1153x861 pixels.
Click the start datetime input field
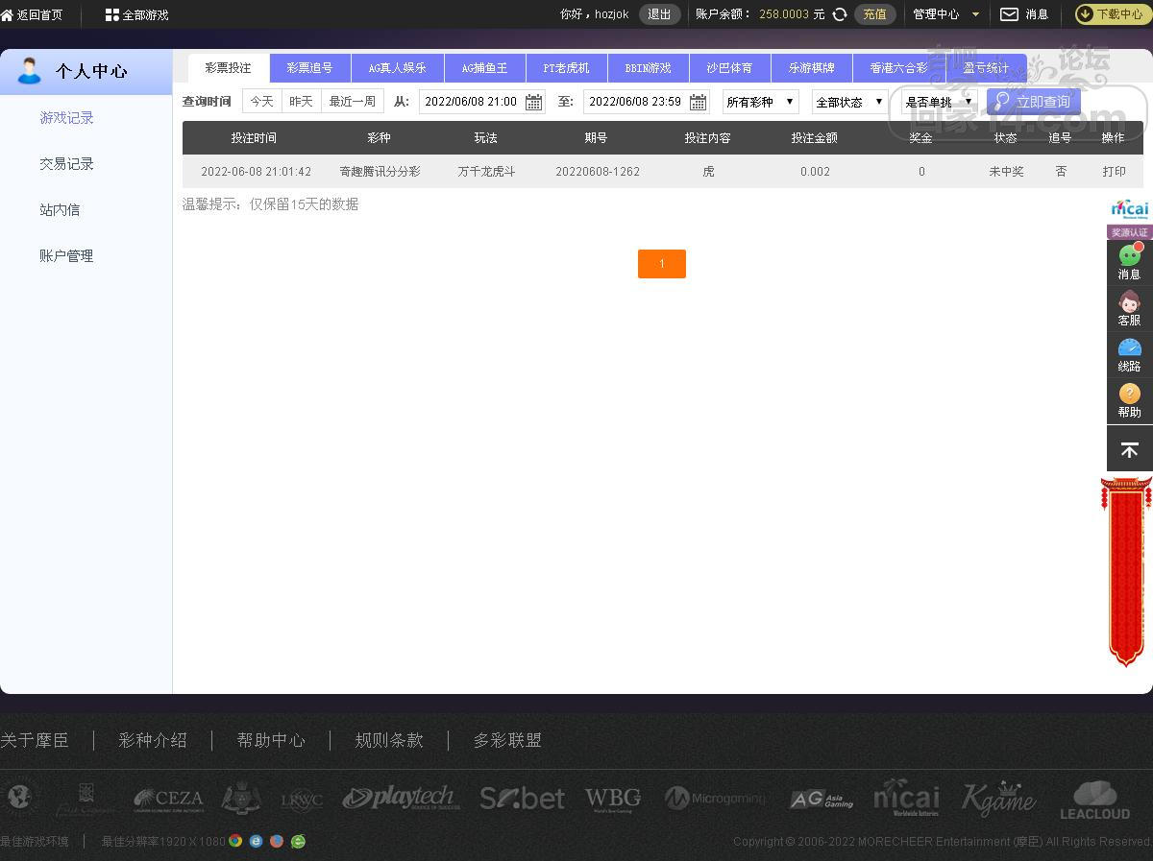[x=471, y=102]
